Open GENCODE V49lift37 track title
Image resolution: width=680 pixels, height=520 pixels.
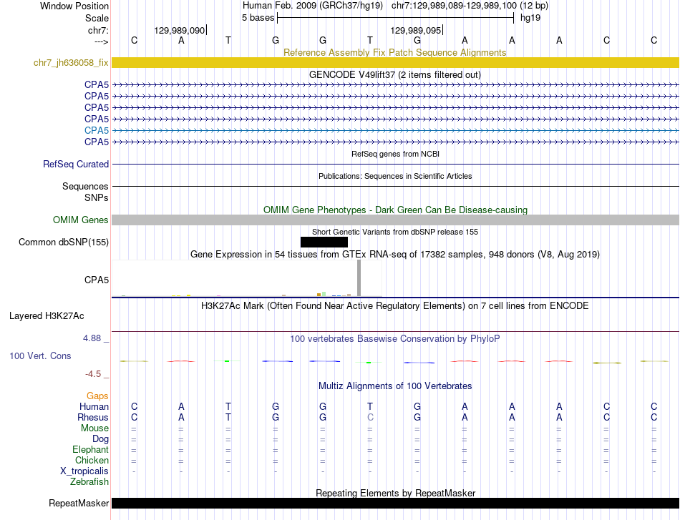394,74
